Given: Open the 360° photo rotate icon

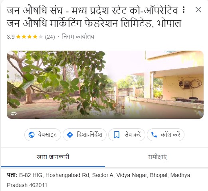Looking at the screenshot, I should 14,114.
